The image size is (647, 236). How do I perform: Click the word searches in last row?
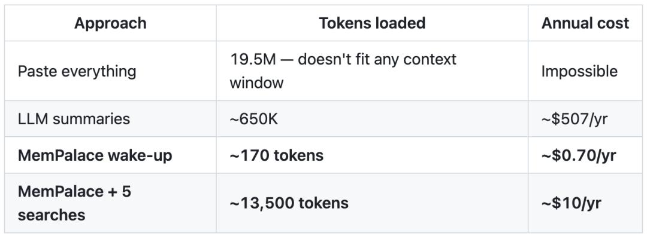coord(52,215)
